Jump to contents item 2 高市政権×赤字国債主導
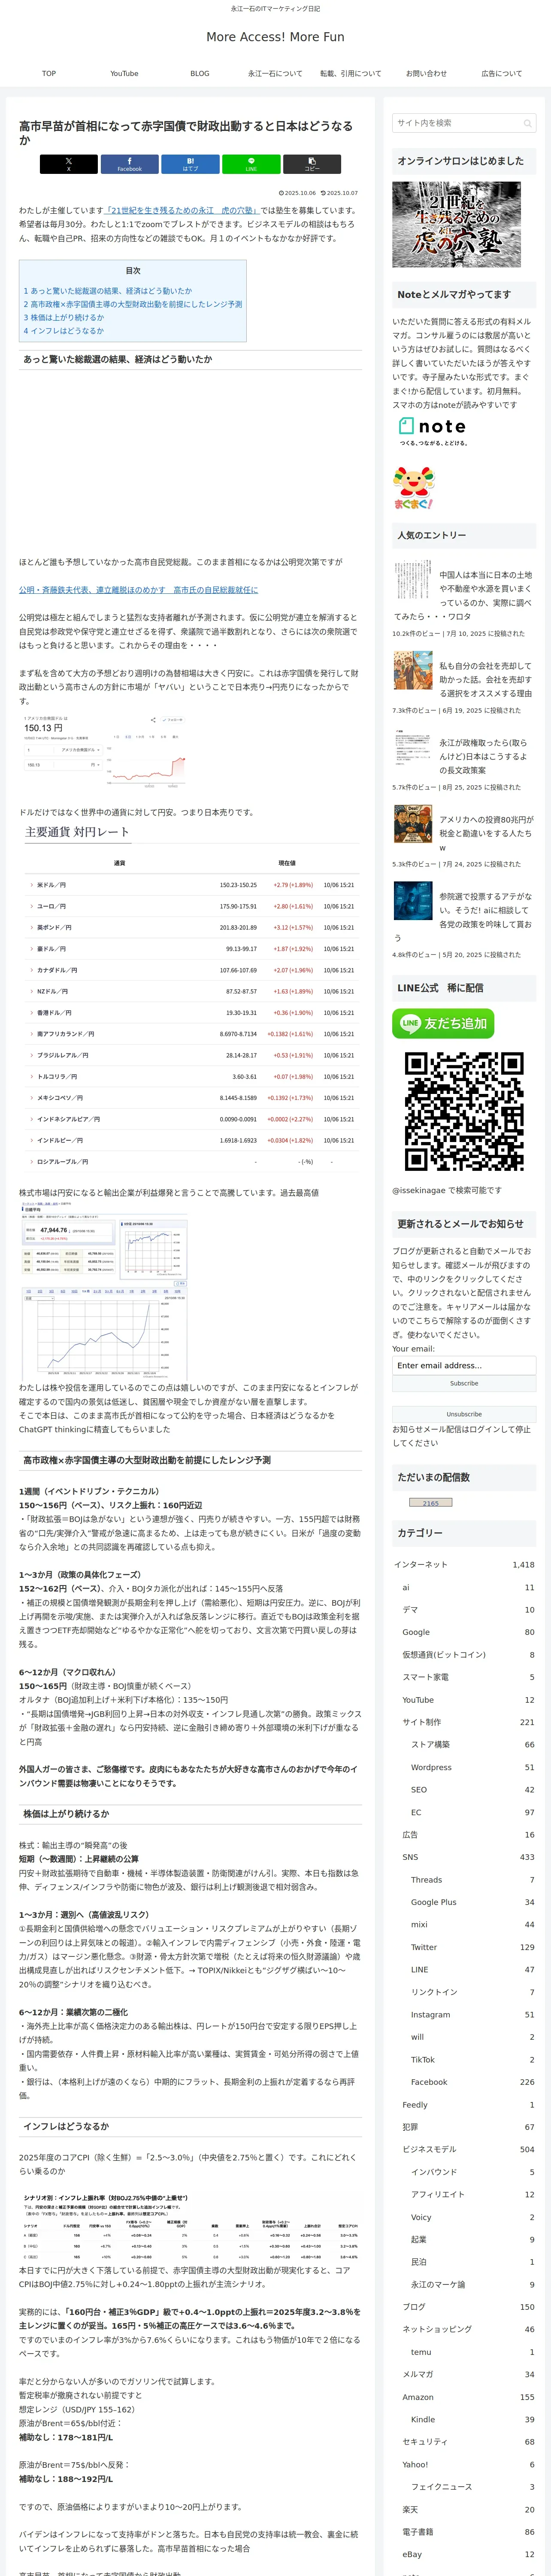This screenshot has height=2576, width=551. (x=133, y=304)
